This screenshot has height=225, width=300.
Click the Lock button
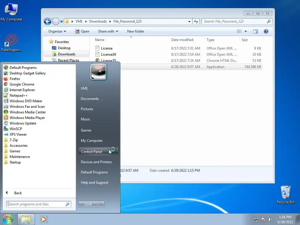point(88,204)
